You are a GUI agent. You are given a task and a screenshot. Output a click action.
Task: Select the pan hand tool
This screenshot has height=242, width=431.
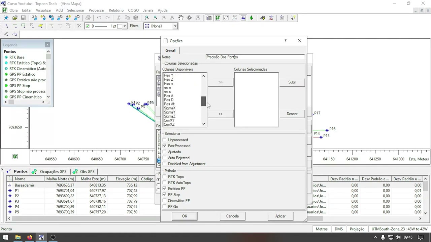[x=181, y=18]
